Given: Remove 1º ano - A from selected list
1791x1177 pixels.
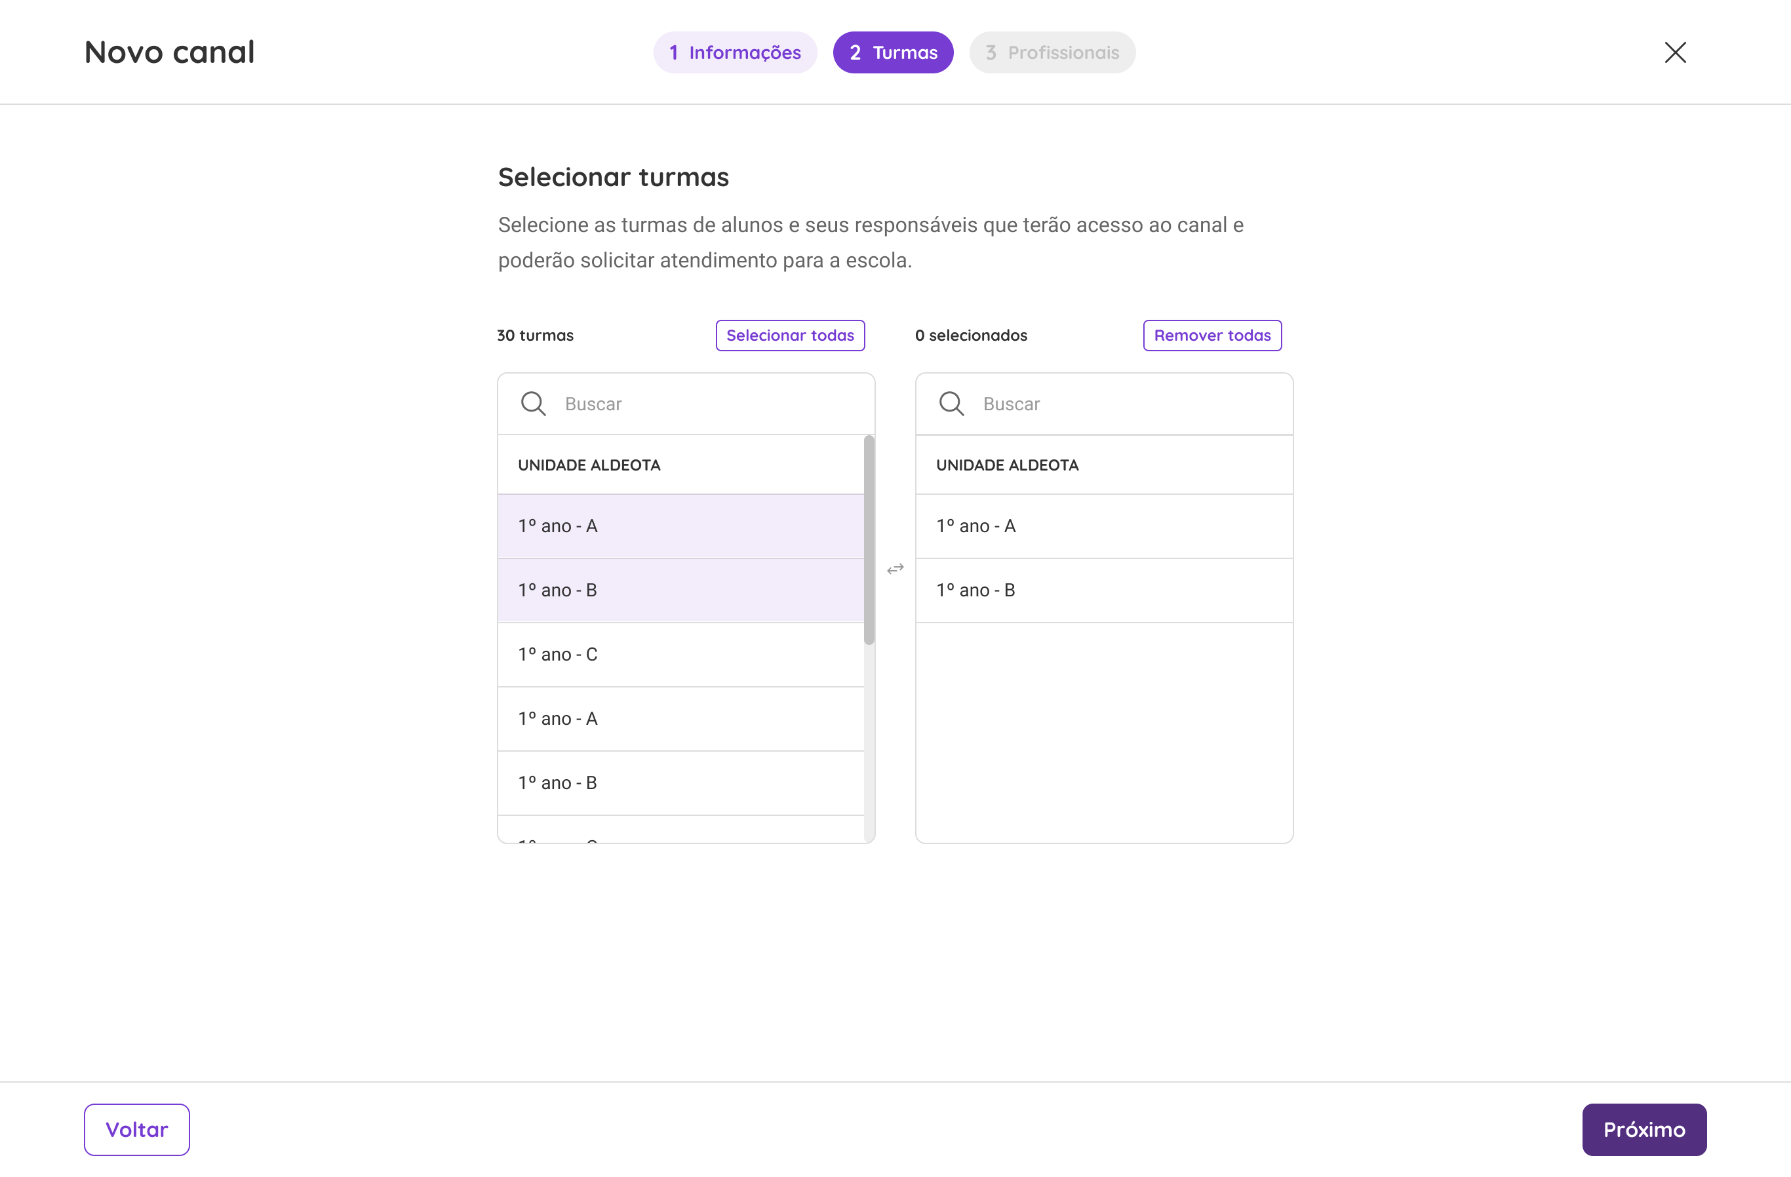Looking at the screenshot, I should coord(1104,526).
